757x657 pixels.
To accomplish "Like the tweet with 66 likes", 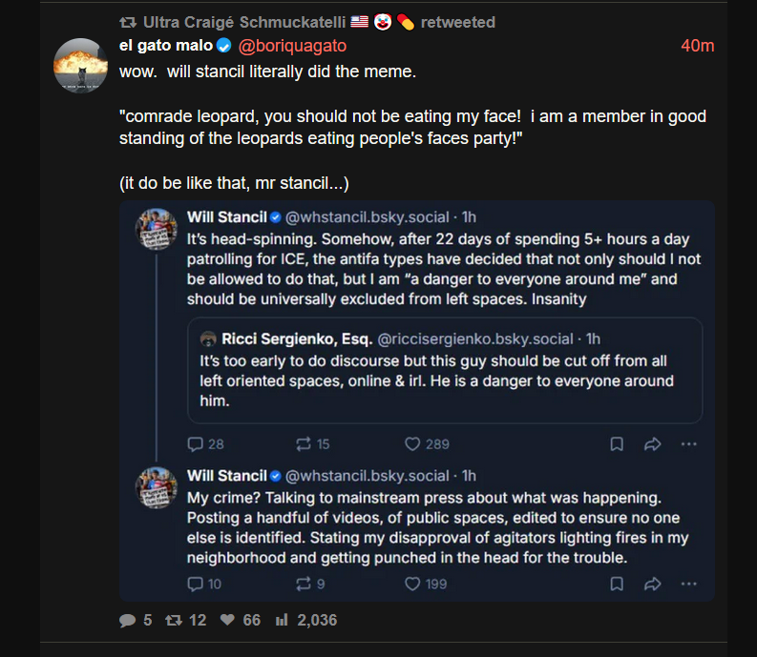I will [227, 621].
